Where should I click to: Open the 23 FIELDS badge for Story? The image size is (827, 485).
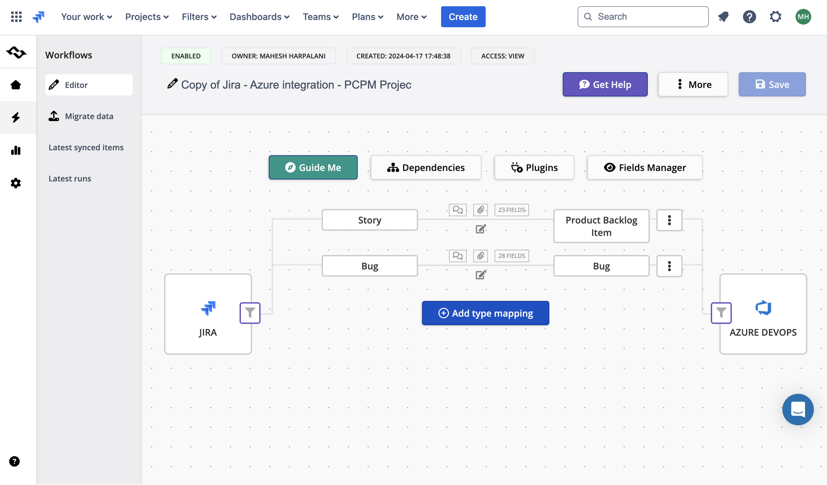coord(512,210)
